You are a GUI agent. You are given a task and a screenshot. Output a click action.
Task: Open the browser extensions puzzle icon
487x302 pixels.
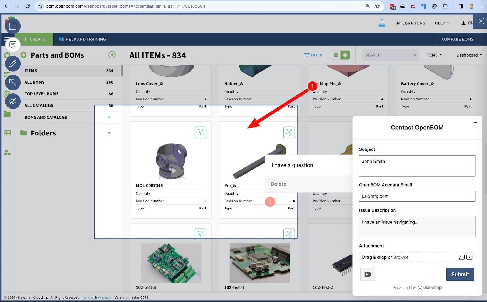[445, 6]
